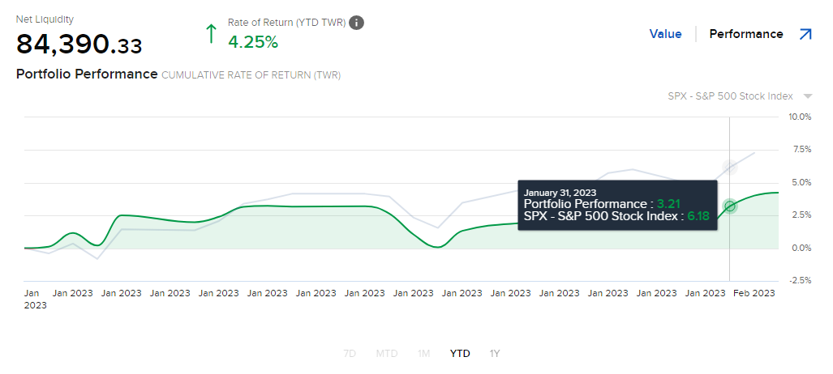Click the gray SPX data point marker
Viewport: 833px width, 374px height.
[x=730, y=167]
